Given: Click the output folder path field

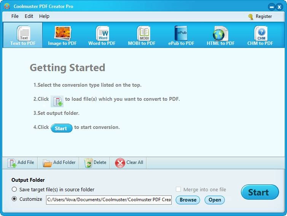Looking at the screenshot, I should pos(109,200).
